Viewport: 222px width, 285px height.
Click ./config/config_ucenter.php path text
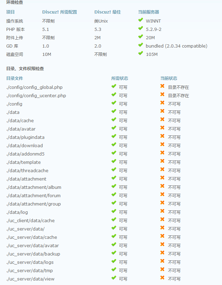(36, 96)
